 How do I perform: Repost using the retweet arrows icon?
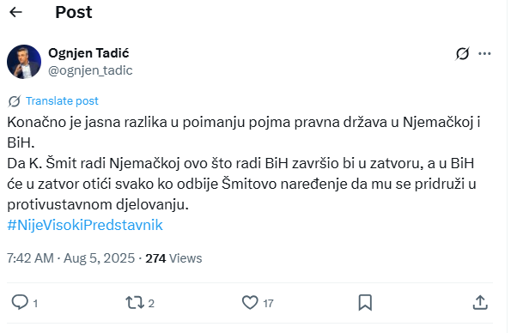135,303
